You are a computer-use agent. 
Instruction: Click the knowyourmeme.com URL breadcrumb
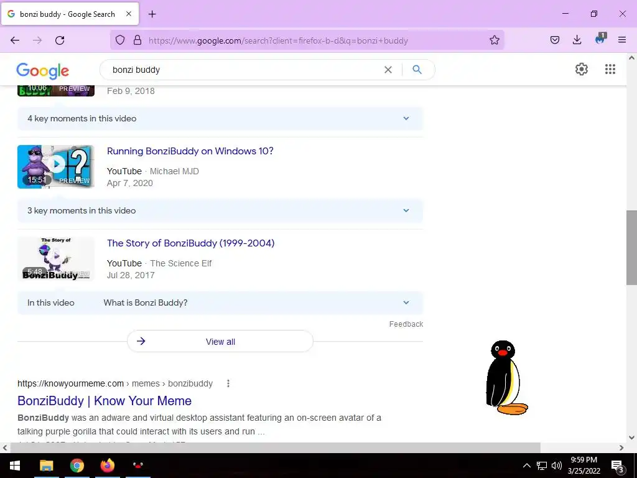pyautogui.click(x=115, y=383)
